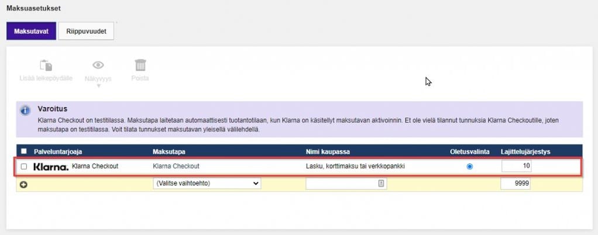598x235 pixels.
Task: Click the Klarna logo in the row
Action: click(x=51, y=167)
